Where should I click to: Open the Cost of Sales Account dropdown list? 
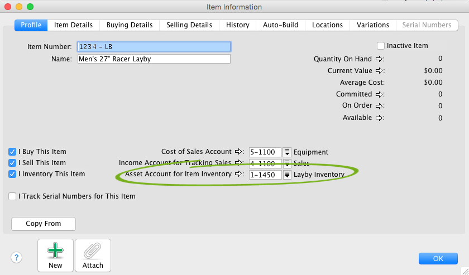(x=287, y=152)
